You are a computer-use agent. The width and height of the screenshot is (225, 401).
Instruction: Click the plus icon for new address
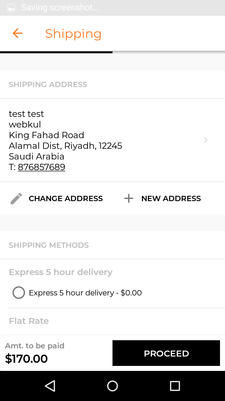coord(129,198)
